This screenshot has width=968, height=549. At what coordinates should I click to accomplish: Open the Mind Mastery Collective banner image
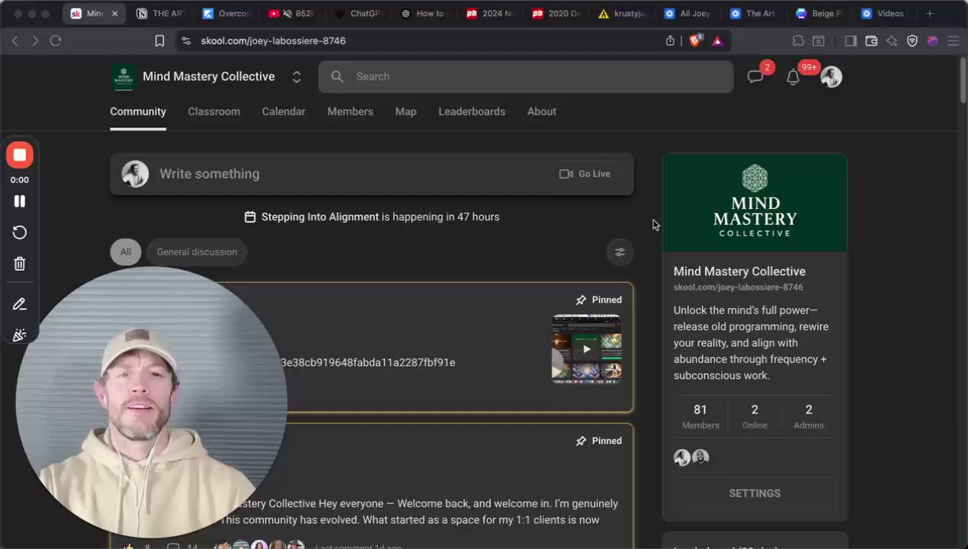tap(755, 203)
